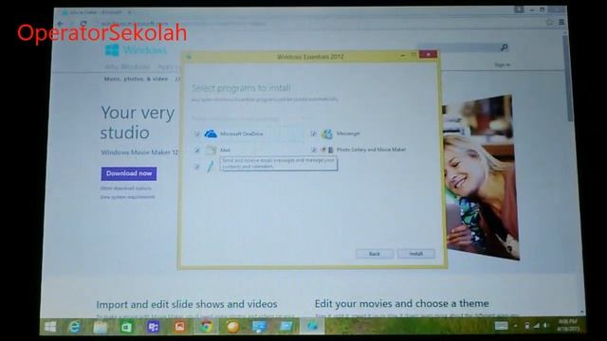Open the network icon in system tray
Screen dimensions: 607x341
(537, 326)
